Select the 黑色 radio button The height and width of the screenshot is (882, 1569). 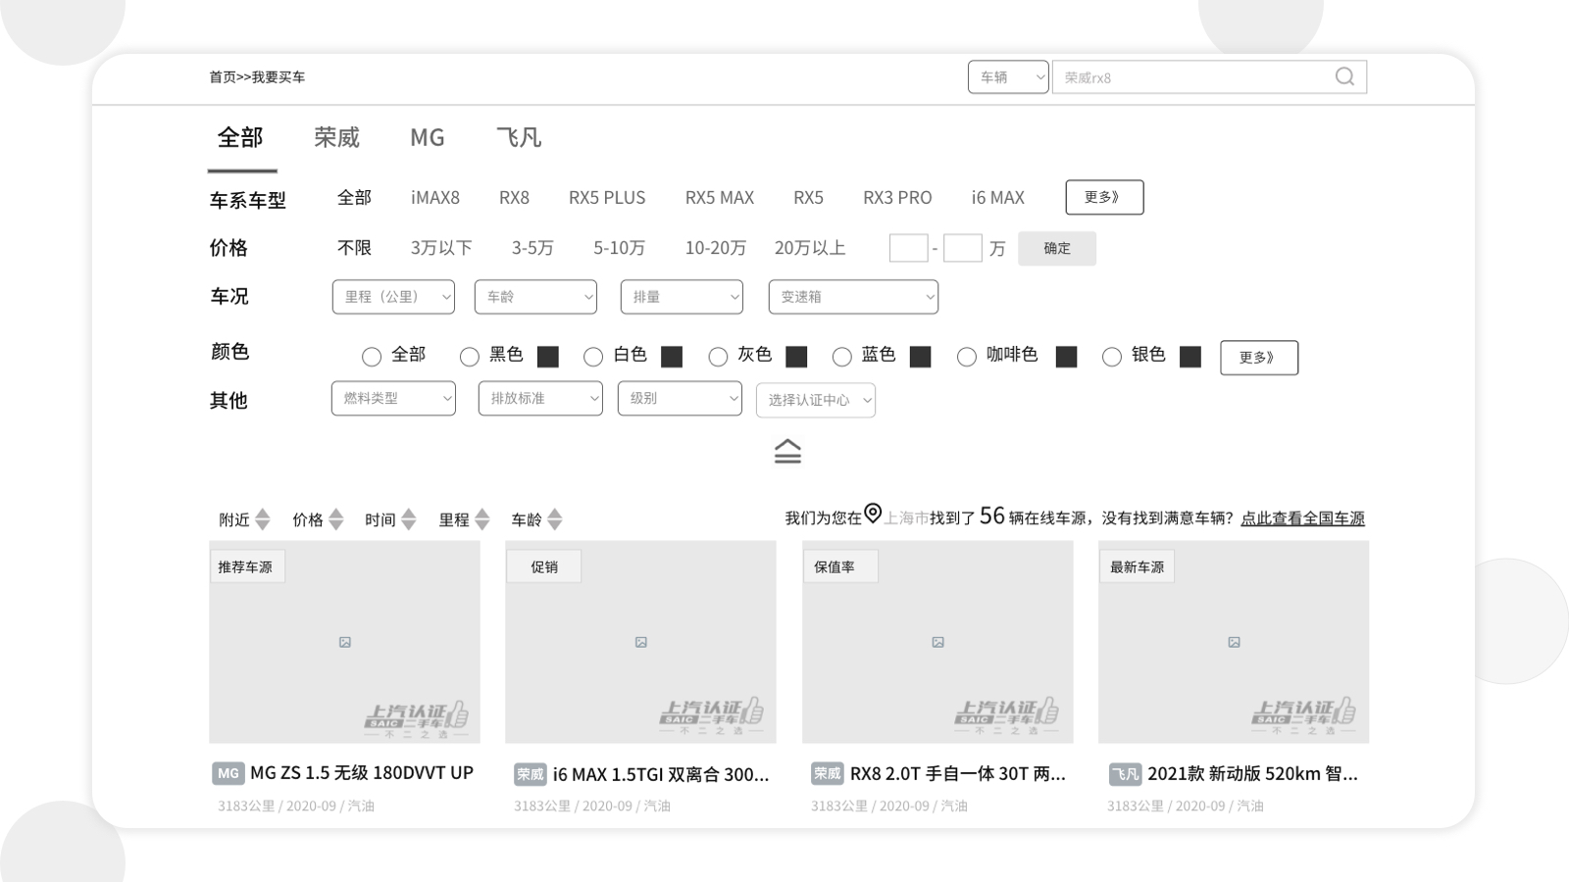(470, 357)
